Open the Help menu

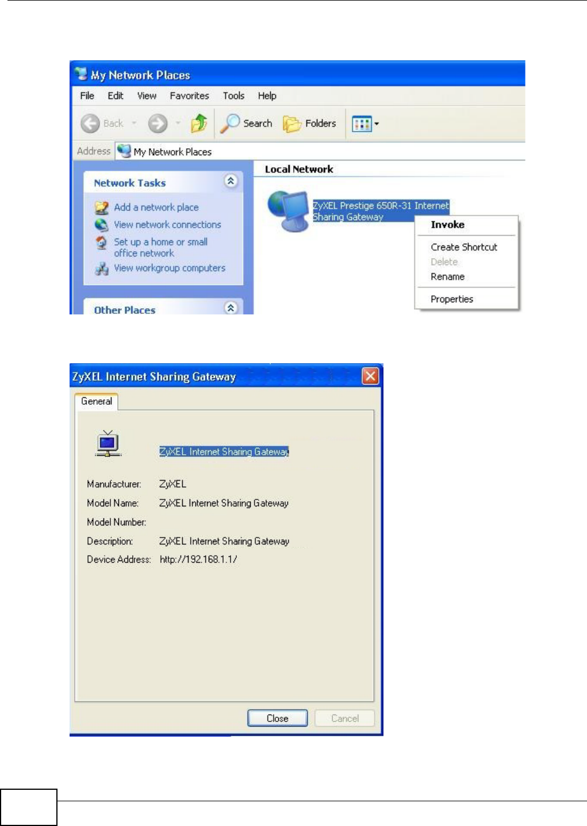coord(267,96)
